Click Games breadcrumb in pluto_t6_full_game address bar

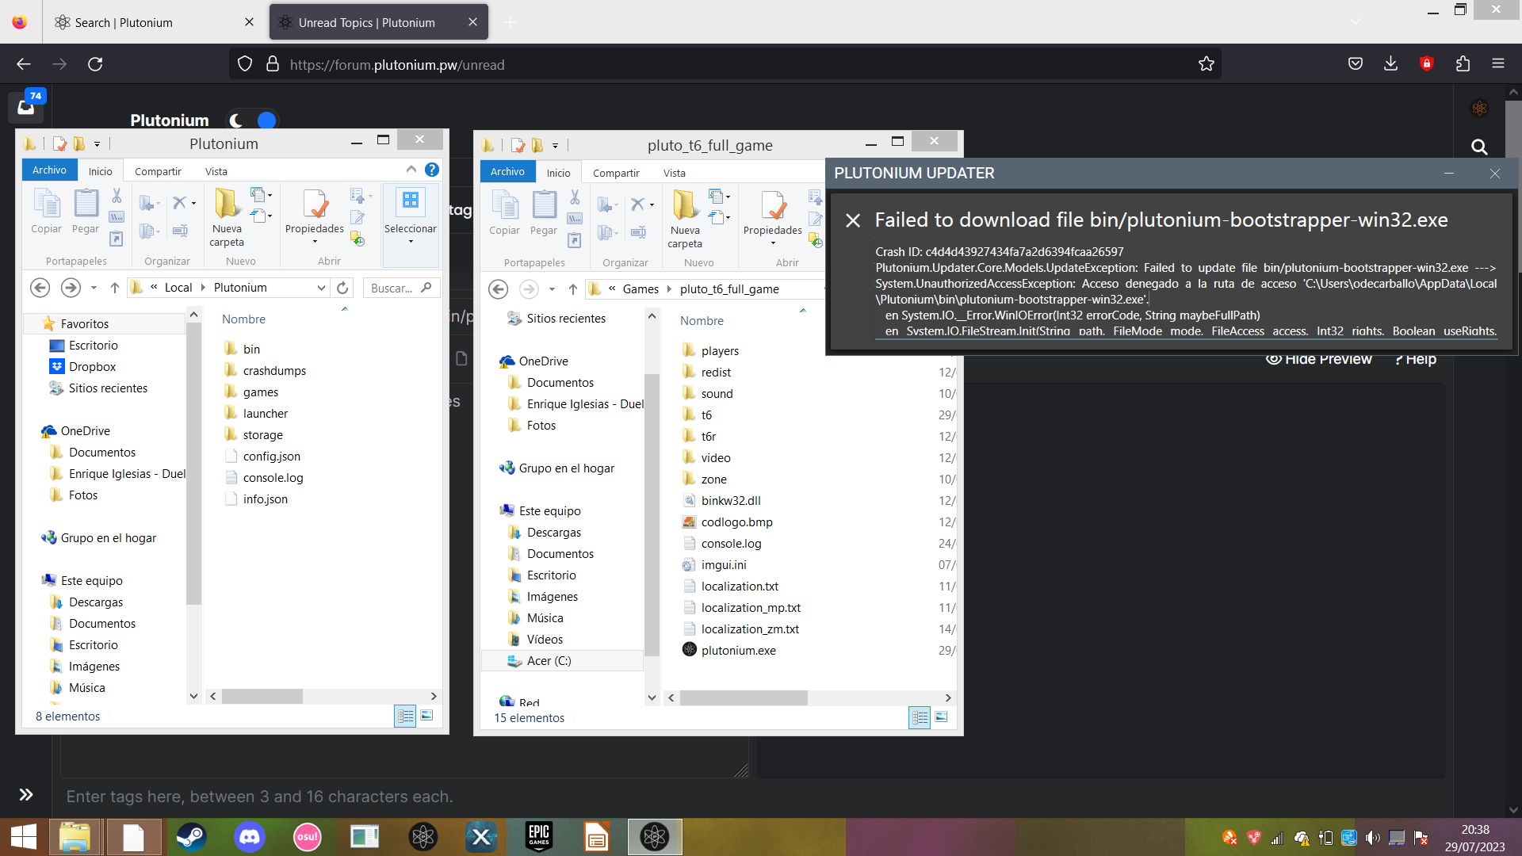click(x=641, y=289)
